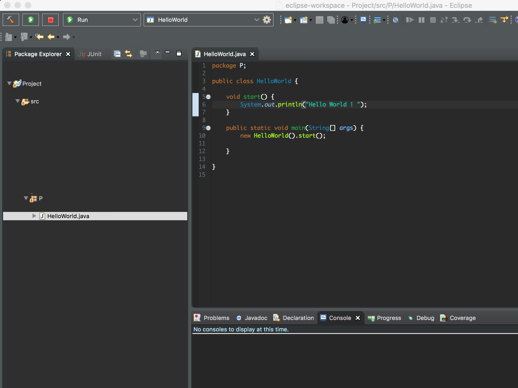Select the Build hammer icon

(10, 19)
